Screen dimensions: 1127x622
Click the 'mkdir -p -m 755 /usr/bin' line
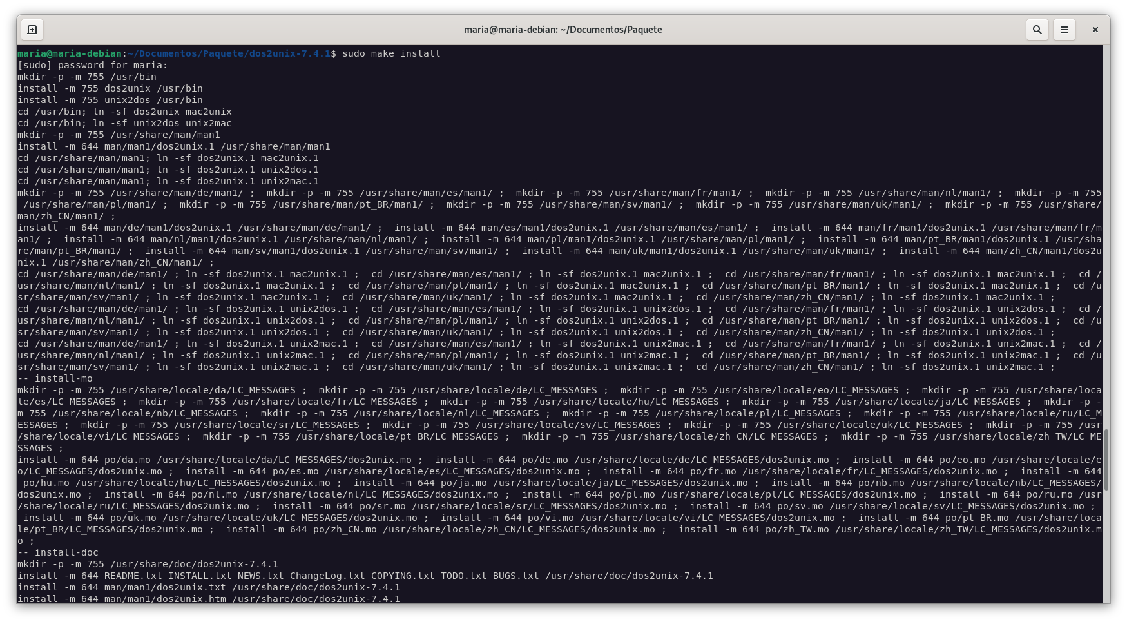(86, 77)
